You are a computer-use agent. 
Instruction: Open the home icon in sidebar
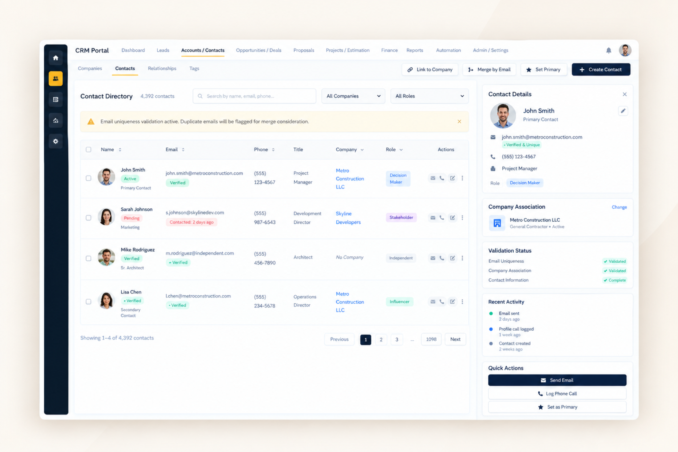pyautogui.click(x=56, y=58)
